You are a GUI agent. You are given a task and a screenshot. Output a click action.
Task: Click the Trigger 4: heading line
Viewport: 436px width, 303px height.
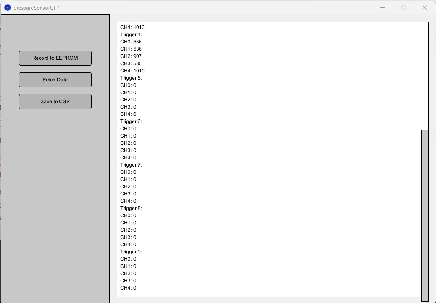(x=131, y=34)
